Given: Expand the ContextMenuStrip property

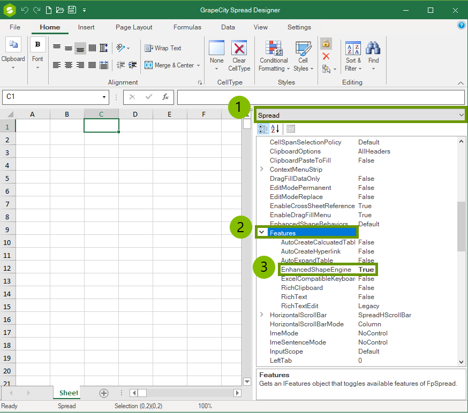Looking at the screenshot, I should coord(262,169).
